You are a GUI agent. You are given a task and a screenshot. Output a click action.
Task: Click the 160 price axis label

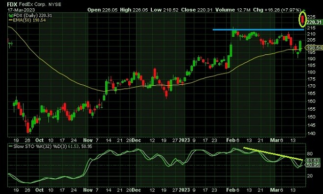coord(311,101)
